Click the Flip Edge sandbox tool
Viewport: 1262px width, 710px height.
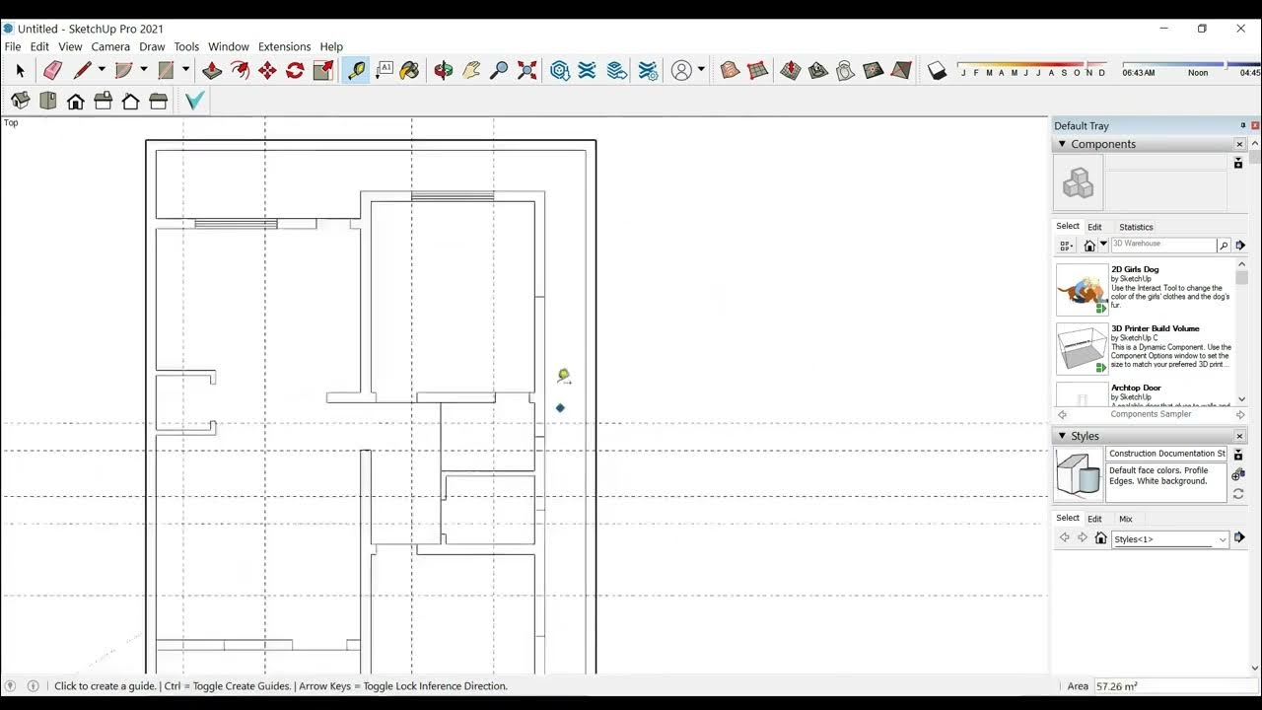click(901, 70)
